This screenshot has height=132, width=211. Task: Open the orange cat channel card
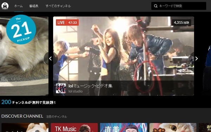173,127
